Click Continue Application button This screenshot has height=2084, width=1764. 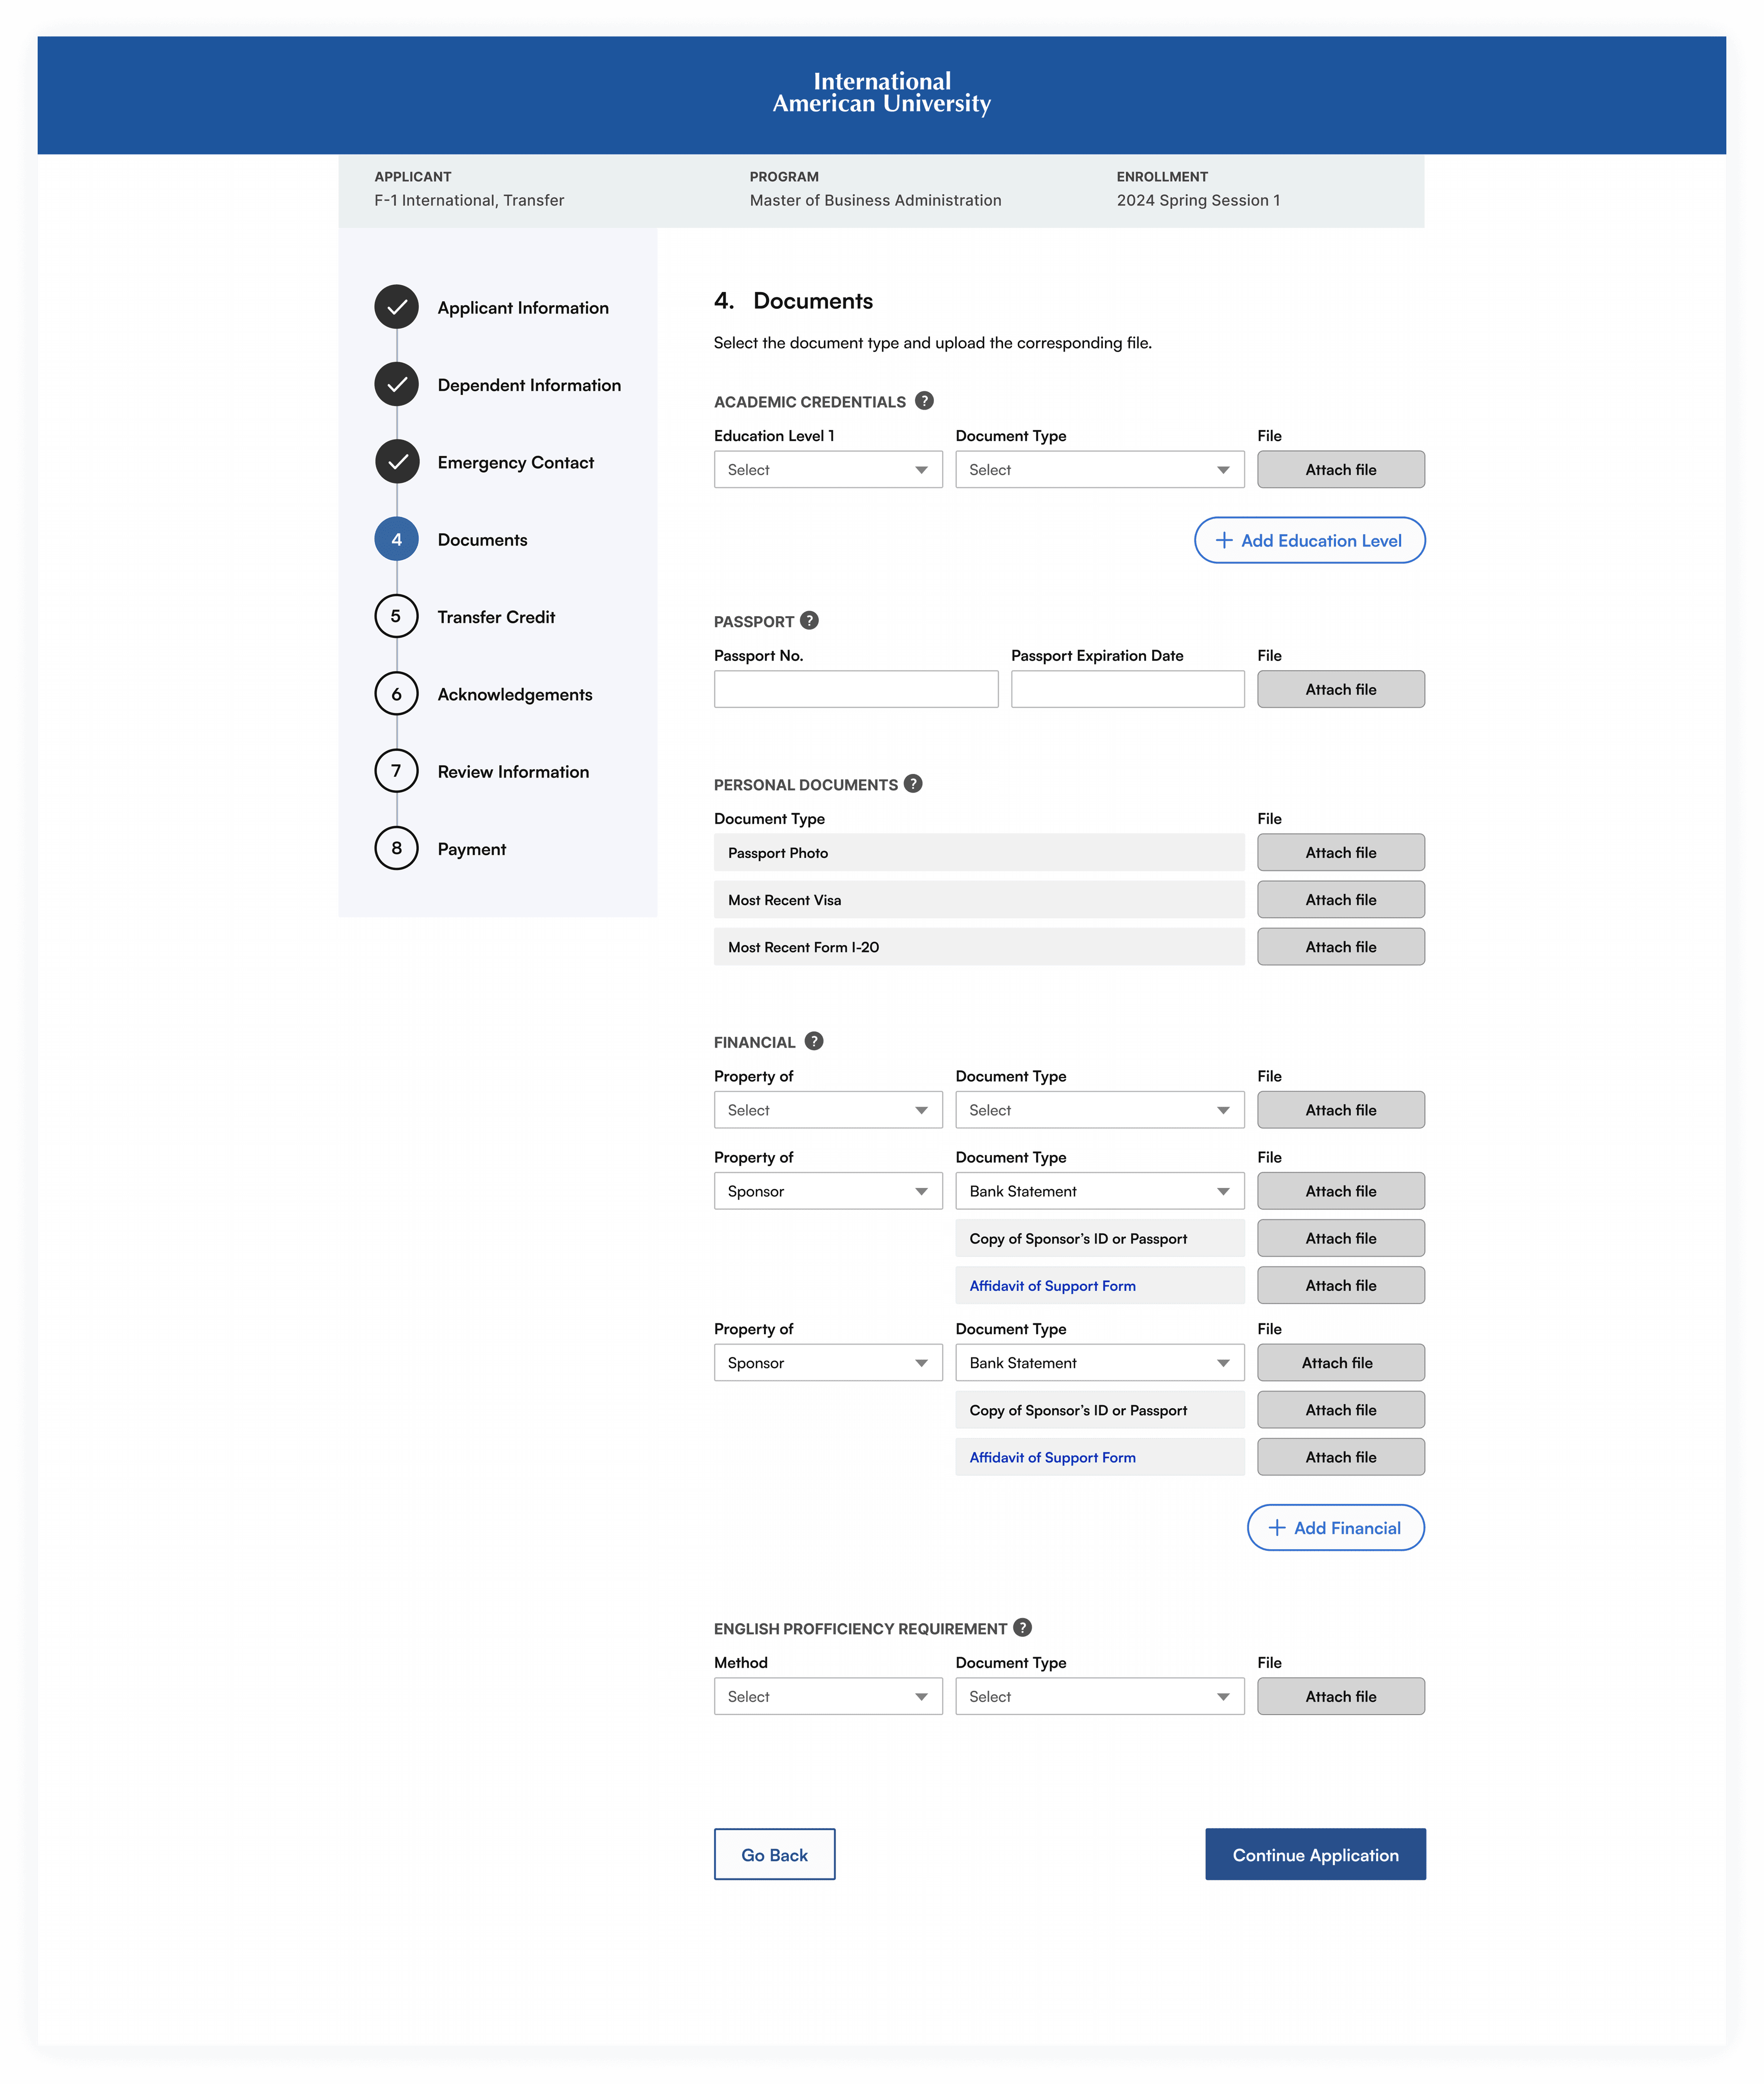pos(1315,1854)
